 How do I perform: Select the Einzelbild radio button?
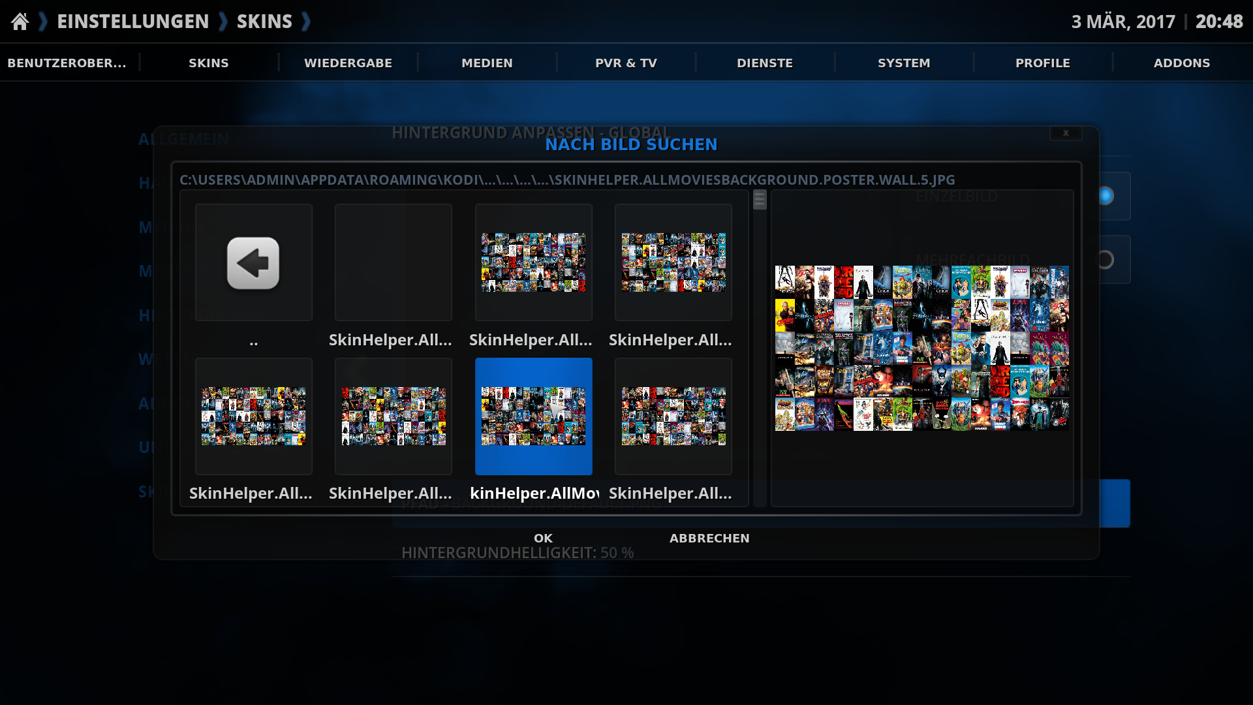(1104, 196)
